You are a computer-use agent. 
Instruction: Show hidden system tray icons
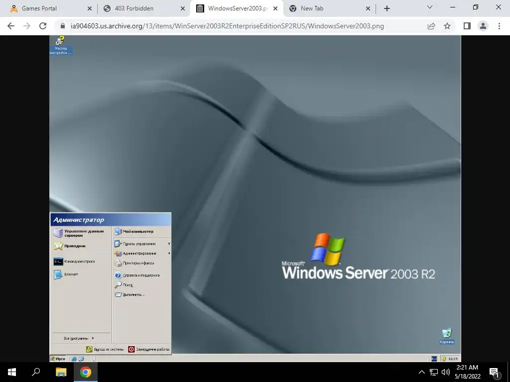[x=421, y=372]
